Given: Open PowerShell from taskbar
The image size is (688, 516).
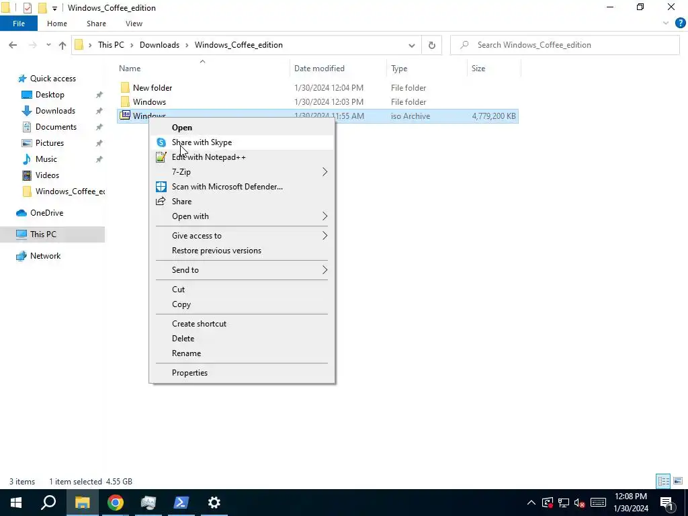Looking at the screenshot, I should [x=181, y=503].
